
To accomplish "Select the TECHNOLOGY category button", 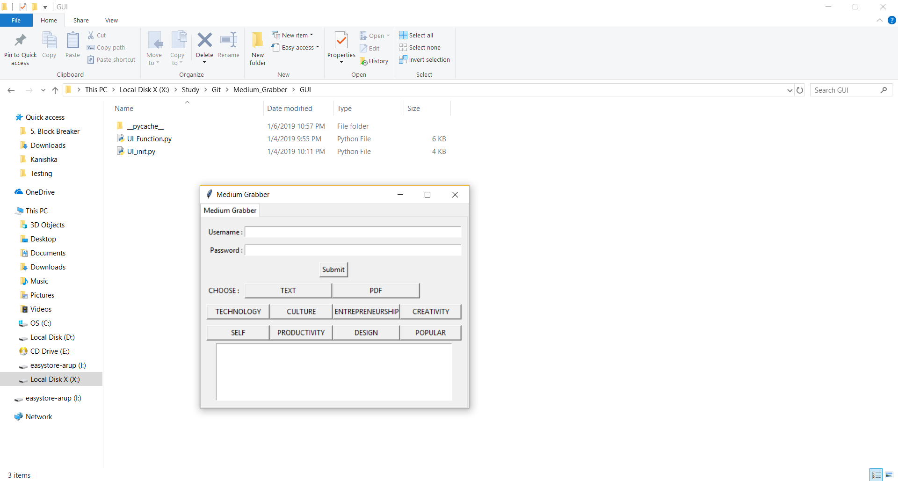I will point(238,312).
